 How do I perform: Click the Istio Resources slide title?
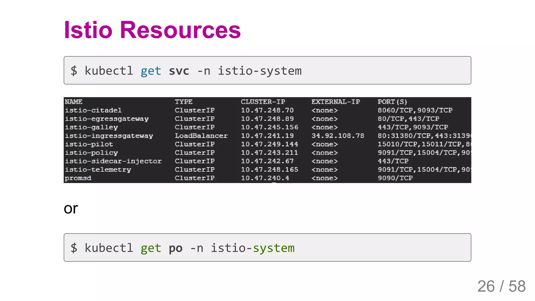tap(152, 30)
